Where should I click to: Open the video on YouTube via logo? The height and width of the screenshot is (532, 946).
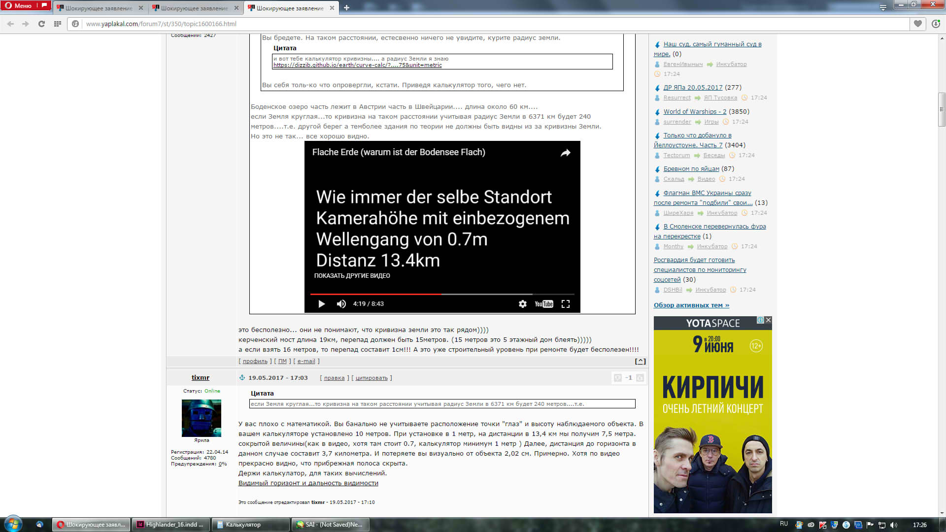(x=544, y=304)
